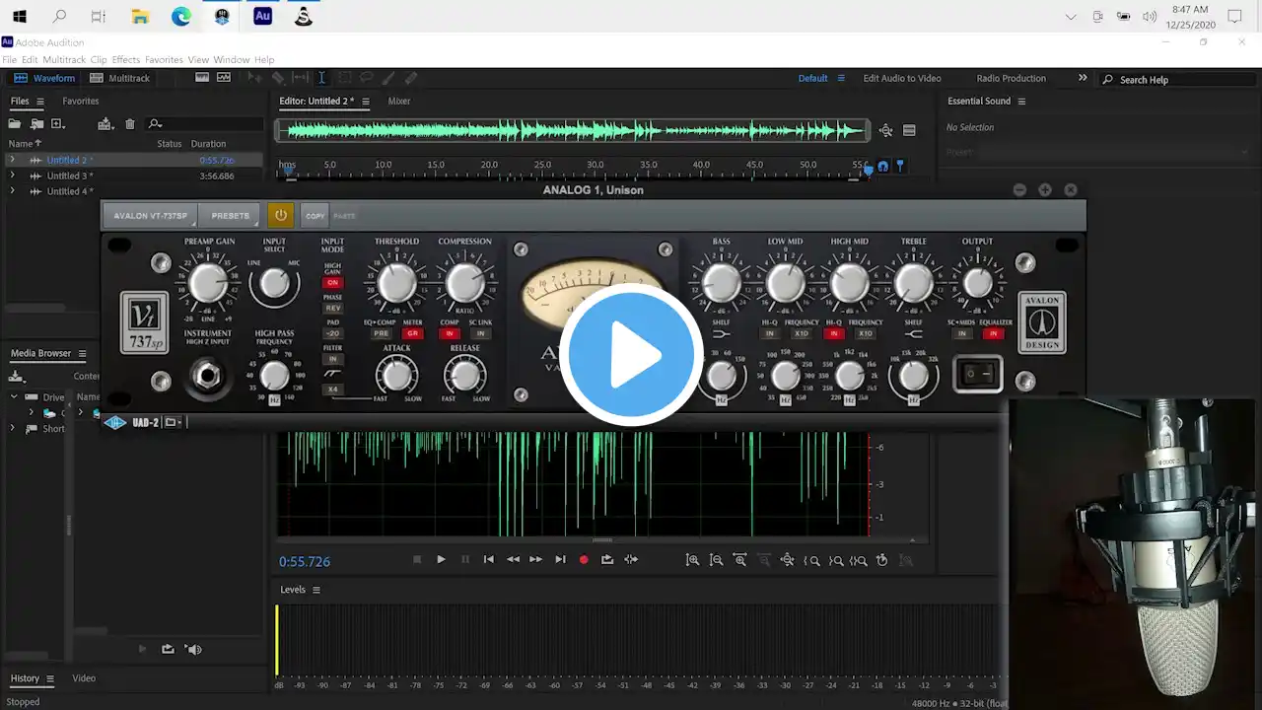Click the Open File folder icon
Viewport: 1262px width, 710px height.
[x=15, y=124]
